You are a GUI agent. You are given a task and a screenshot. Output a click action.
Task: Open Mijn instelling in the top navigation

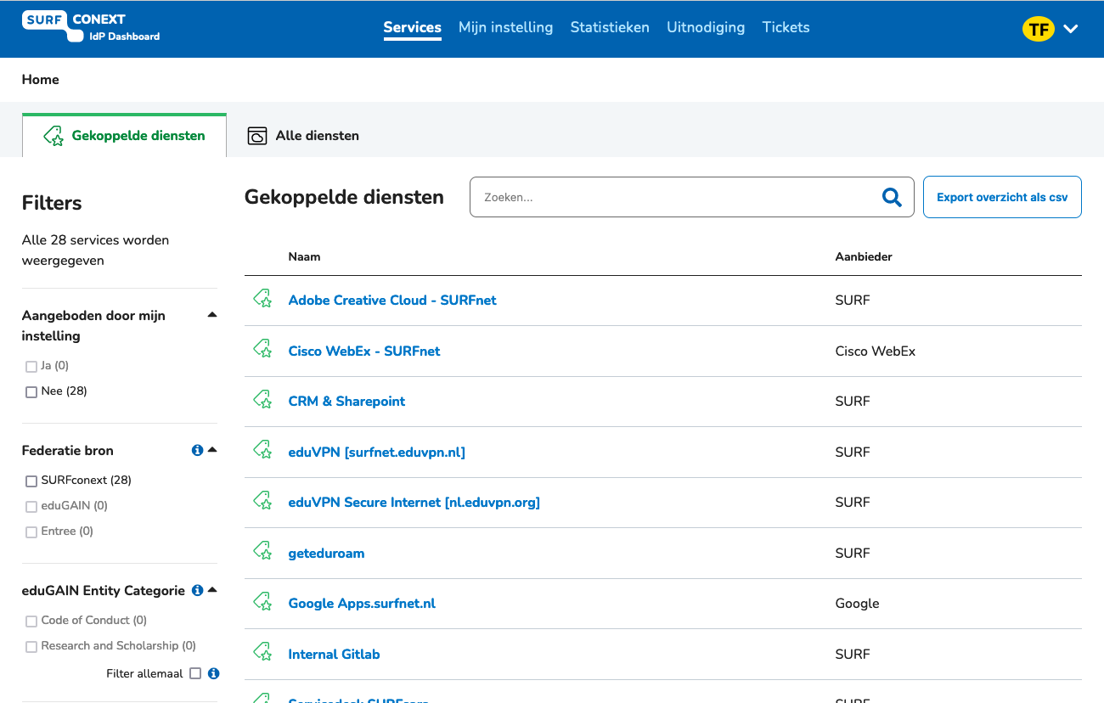(x=505, y=27)
